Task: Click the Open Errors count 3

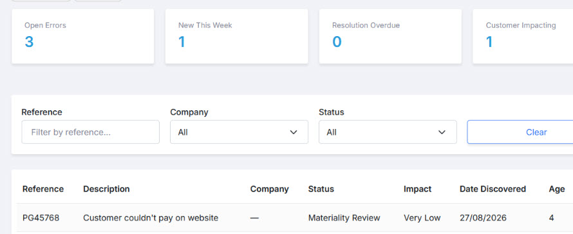Action: (x=29, y=42)
